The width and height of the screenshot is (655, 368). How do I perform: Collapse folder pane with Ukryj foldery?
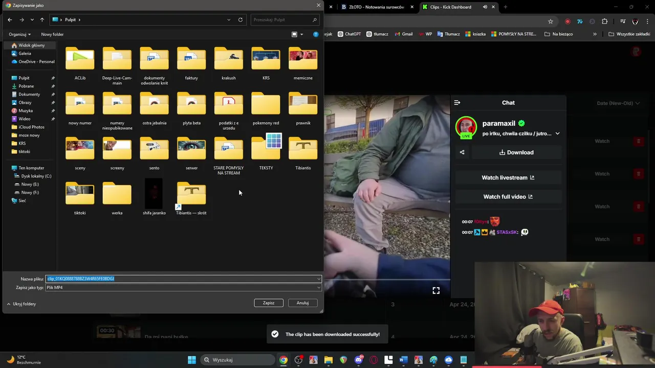click(x=21, y=304)
